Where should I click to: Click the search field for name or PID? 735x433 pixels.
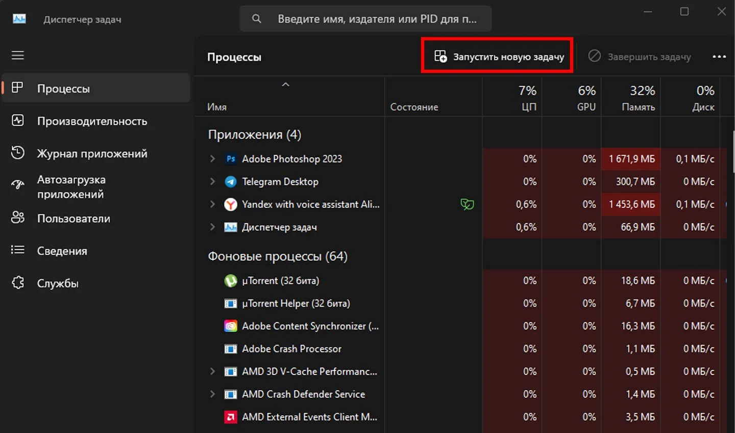pyautogui.click(x=366, y=19)
